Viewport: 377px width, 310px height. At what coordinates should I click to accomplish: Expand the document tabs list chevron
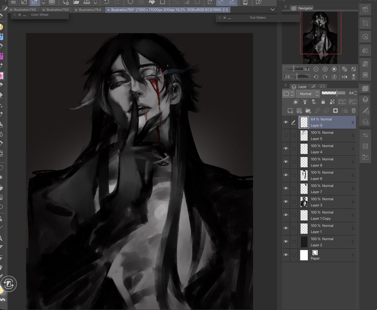[272, 10]
